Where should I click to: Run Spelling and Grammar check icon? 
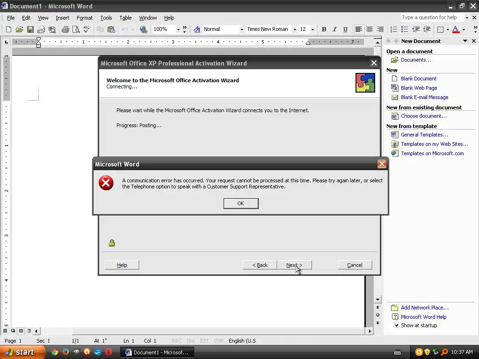coord(87,29)
